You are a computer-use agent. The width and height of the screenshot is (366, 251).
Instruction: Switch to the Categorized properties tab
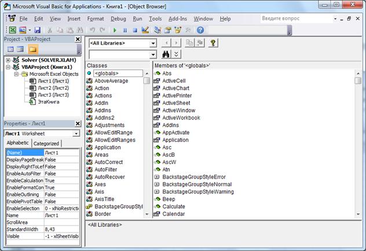click(46, 144)
